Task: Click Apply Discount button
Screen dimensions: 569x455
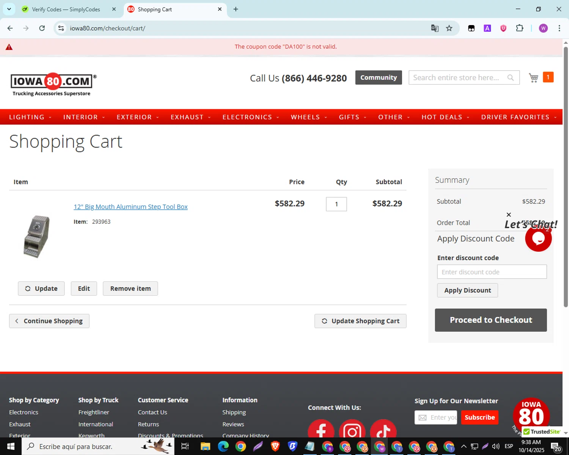Action: tap(467, 290)
